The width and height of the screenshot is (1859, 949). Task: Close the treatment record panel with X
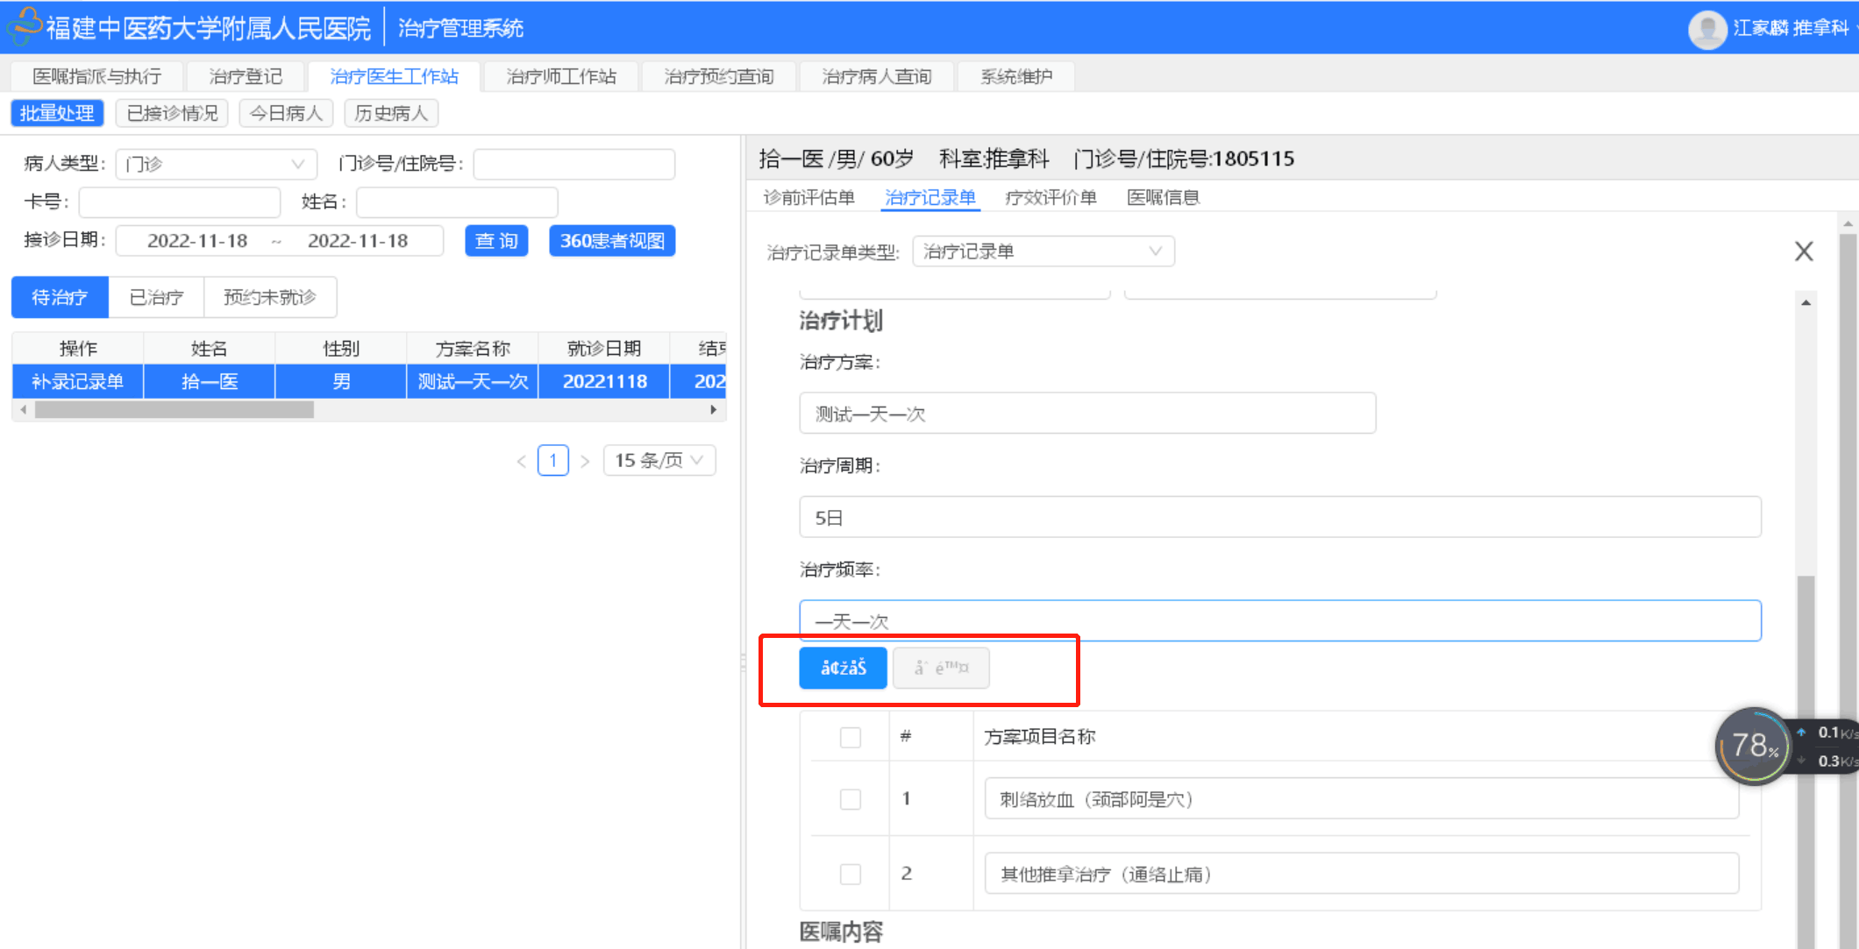pyautogui.click(x=1803, y=251)
